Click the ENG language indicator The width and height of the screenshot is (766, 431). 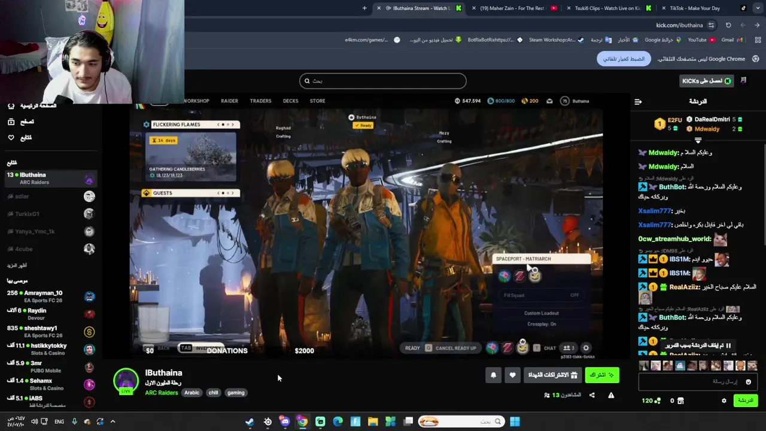[59, 421]
